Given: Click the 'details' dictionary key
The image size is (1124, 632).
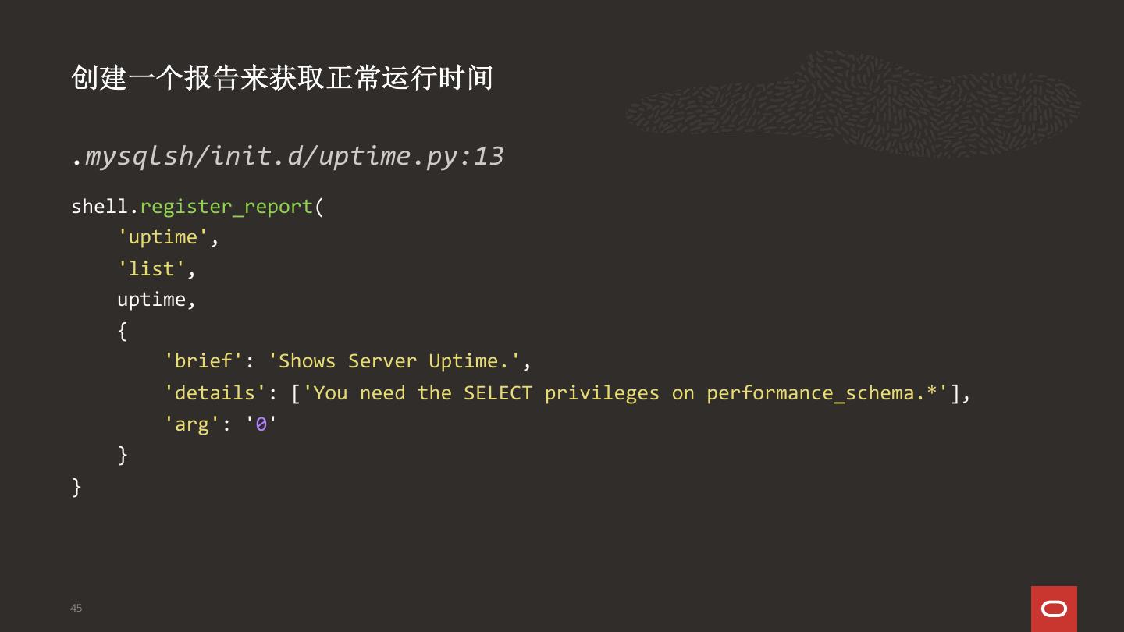Looking at the screenshot, I should coord(209,392).
